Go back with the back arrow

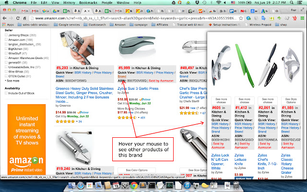4,18
